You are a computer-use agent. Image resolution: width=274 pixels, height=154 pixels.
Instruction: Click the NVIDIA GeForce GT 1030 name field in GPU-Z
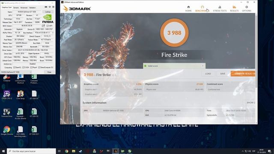click(x=27, y=12)
